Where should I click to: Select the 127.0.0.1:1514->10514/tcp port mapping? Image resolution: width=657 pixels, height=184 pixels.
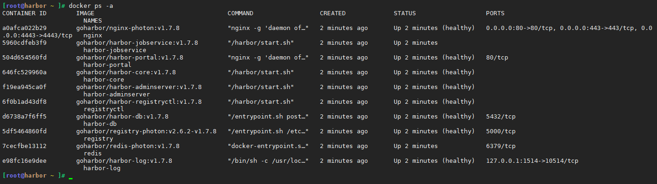pyautogui.click(x=532, y=161)
